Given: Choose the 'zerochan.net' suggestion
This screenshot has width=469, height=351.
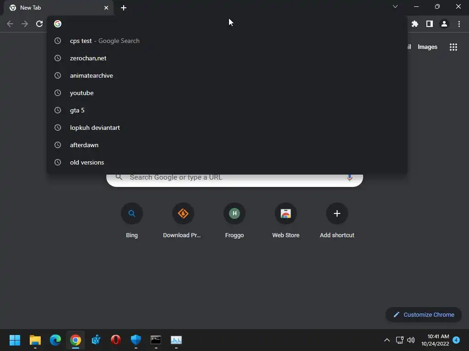Looking at the screenshot, I should point(227,58).
